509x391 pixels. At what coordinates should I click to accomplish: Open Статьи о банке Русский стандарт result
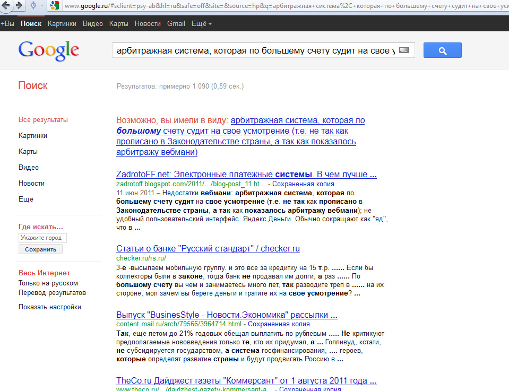pos(208,248)
